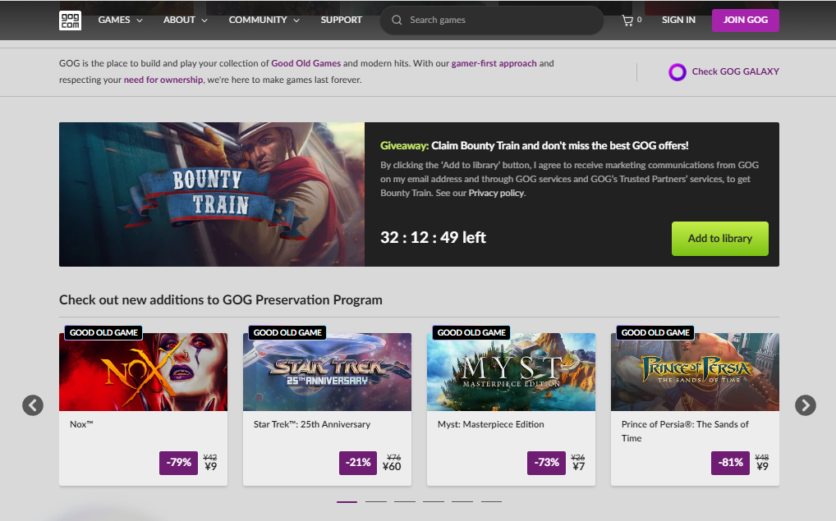This screenshot has height=521, width=836.
Task: Go to previous carousel slide arrow
Action: (33, 405)
